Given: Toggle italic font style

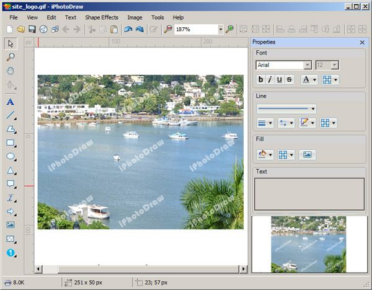Looking at the screenshot, I should coord(270,79).
